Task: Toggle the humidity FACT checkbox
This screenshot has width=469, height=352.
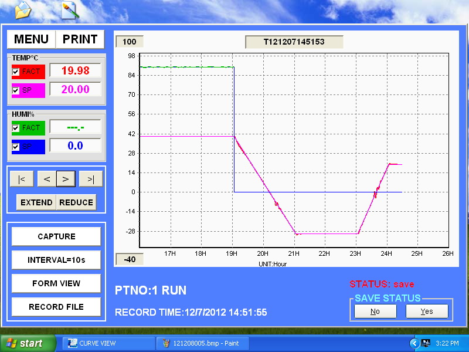Action: click(x=16, y=128)
